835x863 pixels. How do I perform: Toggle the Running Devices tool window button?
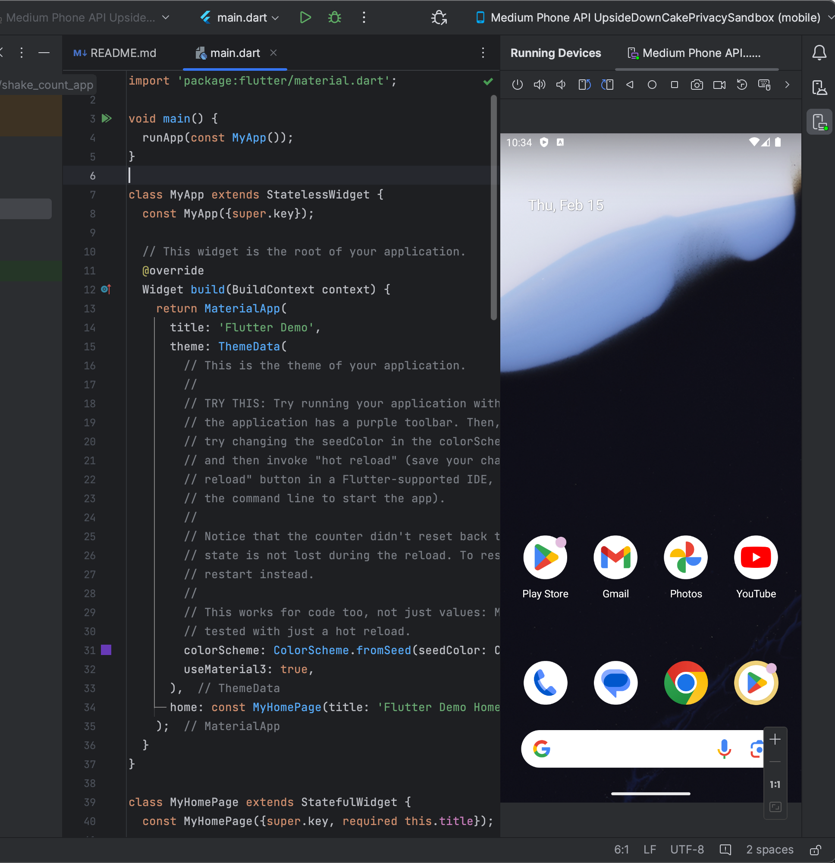point(819,122)
